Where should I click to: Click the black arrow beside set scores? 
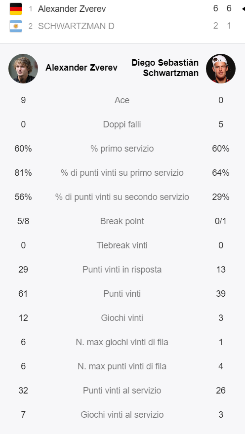tap(244, 9)
